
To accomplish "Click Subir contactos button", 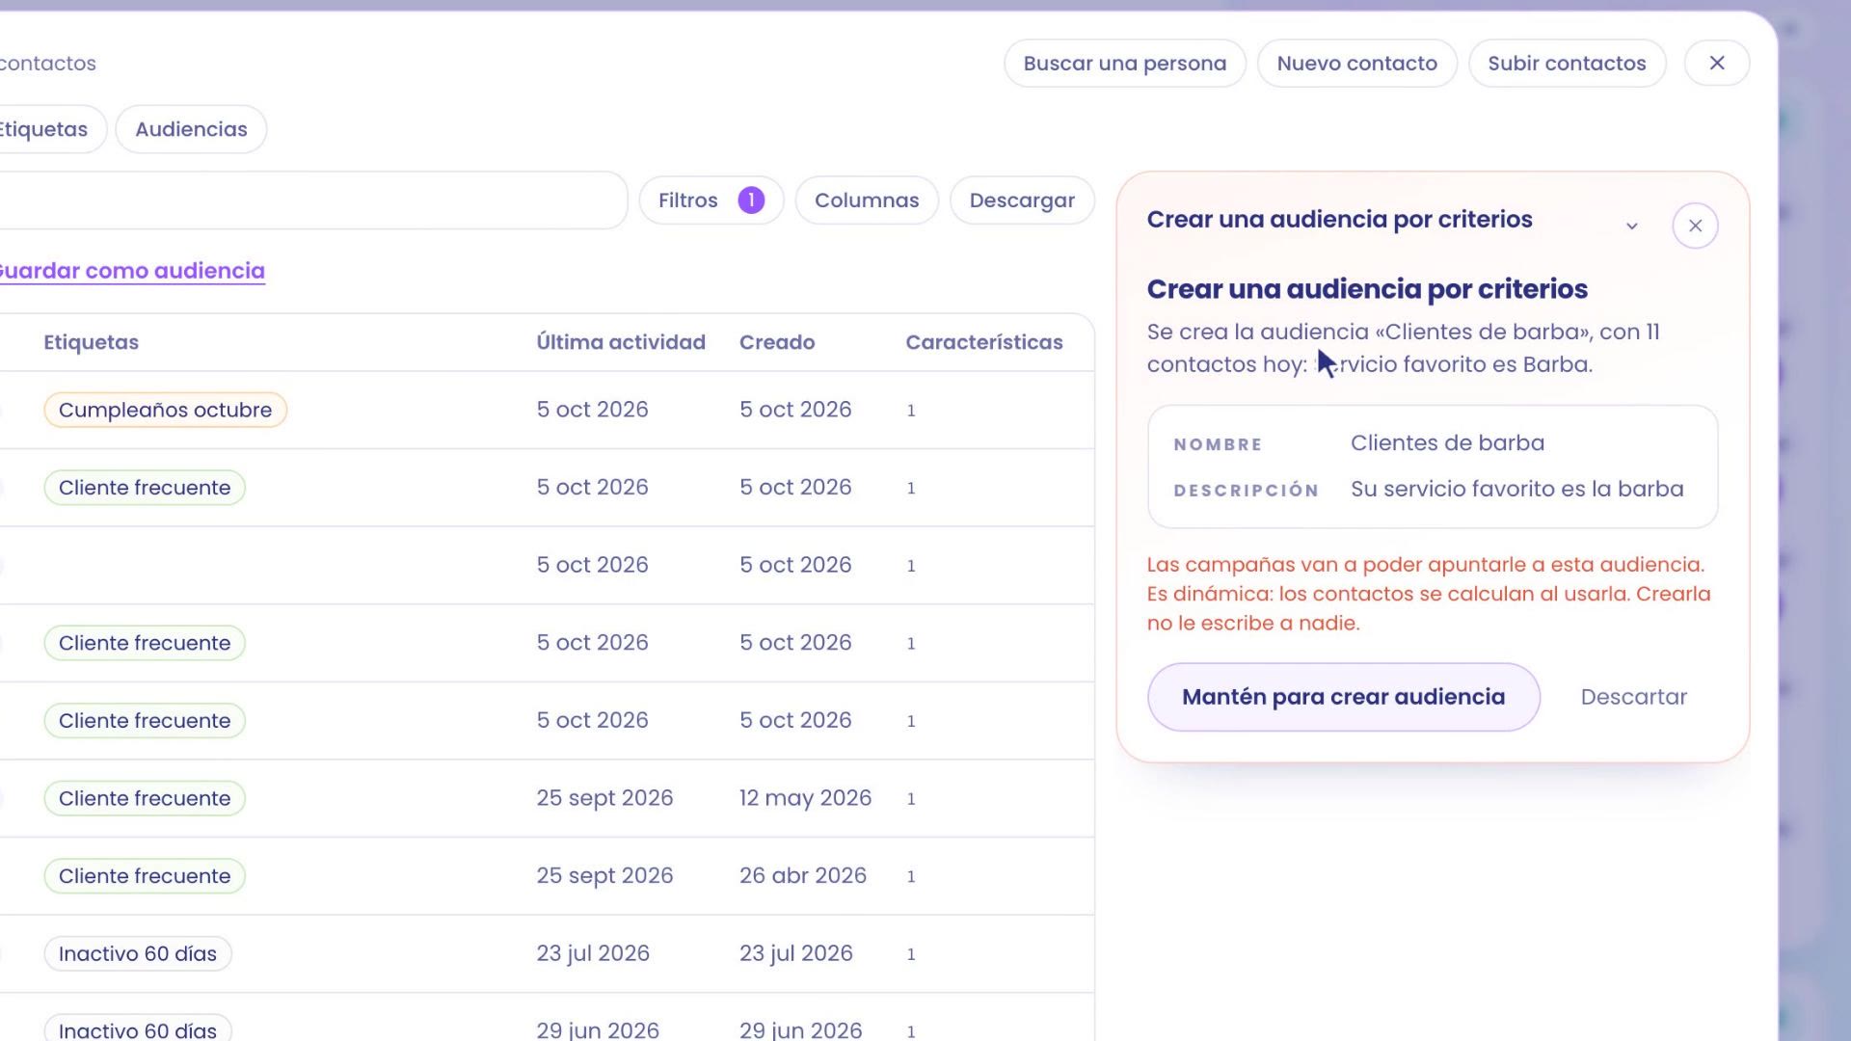I will 1567,63.
